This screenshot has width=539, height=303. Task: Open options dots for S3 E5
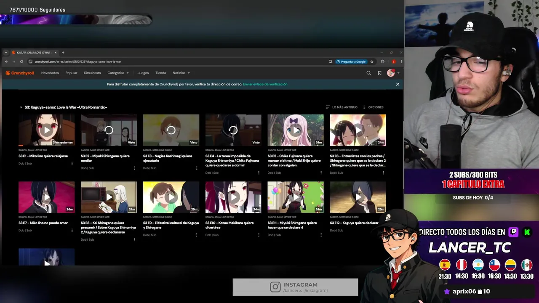321,173
